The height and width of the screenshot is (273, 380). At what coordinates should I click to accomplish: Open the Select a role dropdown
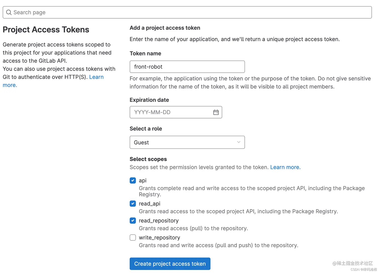[x=187, y=142]
